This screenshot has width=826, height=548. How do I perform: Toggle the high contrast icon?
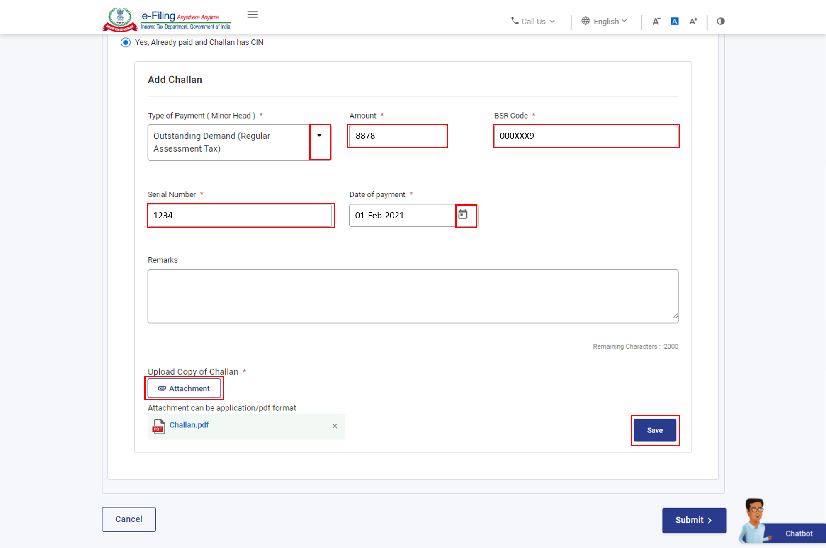pyautogui.click(x=720, y=22)
